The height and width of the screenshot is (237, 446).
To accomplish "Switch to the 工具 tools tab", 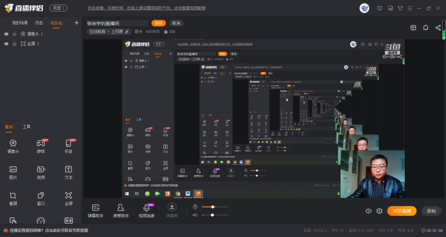I will point(26,127).
